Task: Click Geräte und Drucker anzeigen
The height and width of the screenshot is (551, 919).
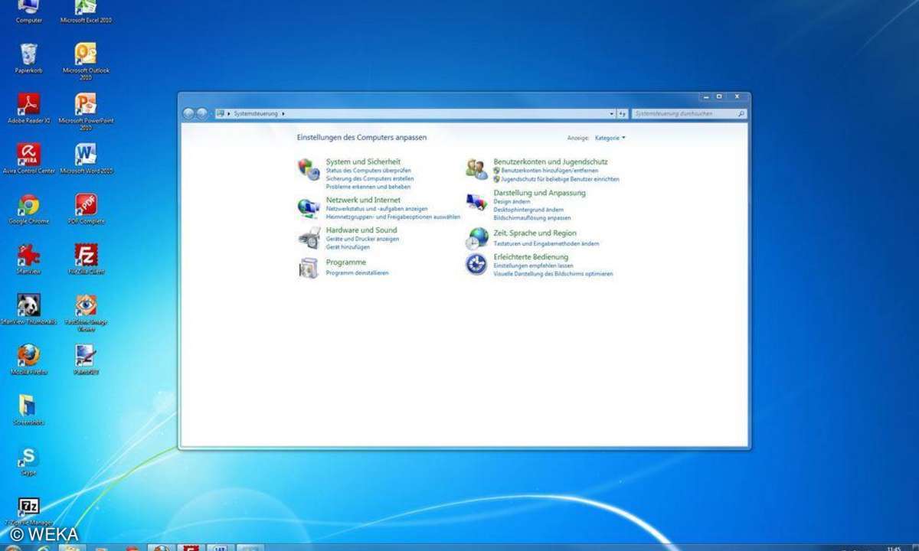Action: (x=362, y=239)
